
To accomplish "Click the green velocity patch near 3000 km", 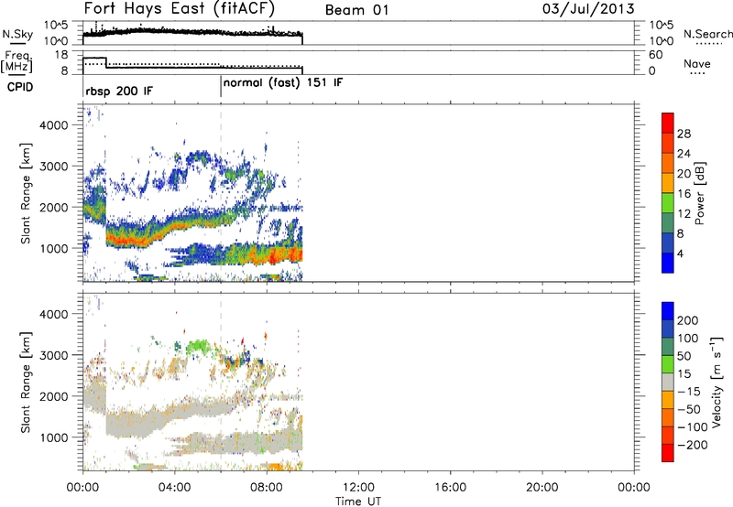I will [x=199, y=348].
